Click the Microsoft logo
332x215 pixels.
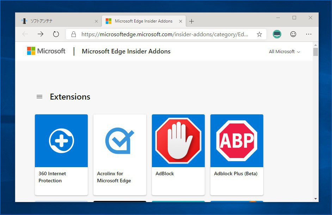pyautogui.click(x=46, y=51)
